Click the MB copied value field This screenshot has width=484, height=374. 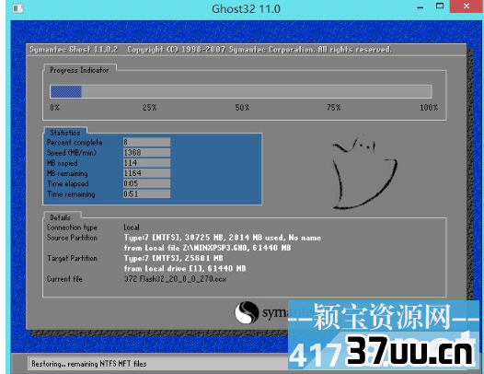click(146, 163)
